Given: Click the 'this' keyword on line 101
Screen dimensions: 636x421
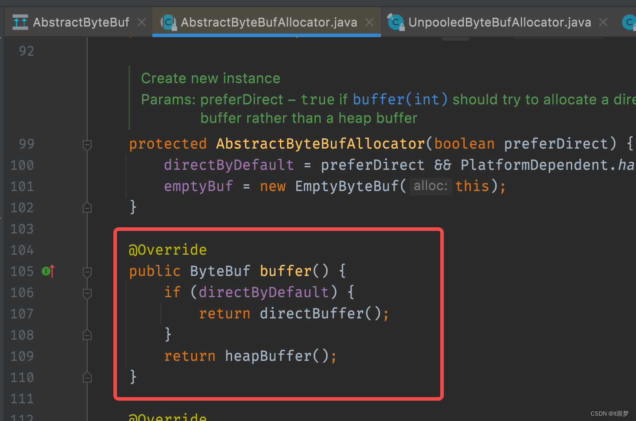Looking at the screenshot, I should (x=472, y=186).
